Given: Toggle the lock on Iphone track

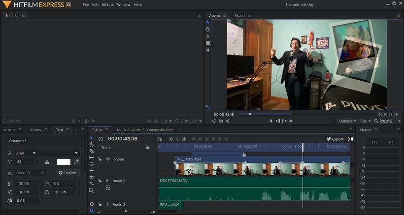Looking at the screenshot, I should point(100,159).
